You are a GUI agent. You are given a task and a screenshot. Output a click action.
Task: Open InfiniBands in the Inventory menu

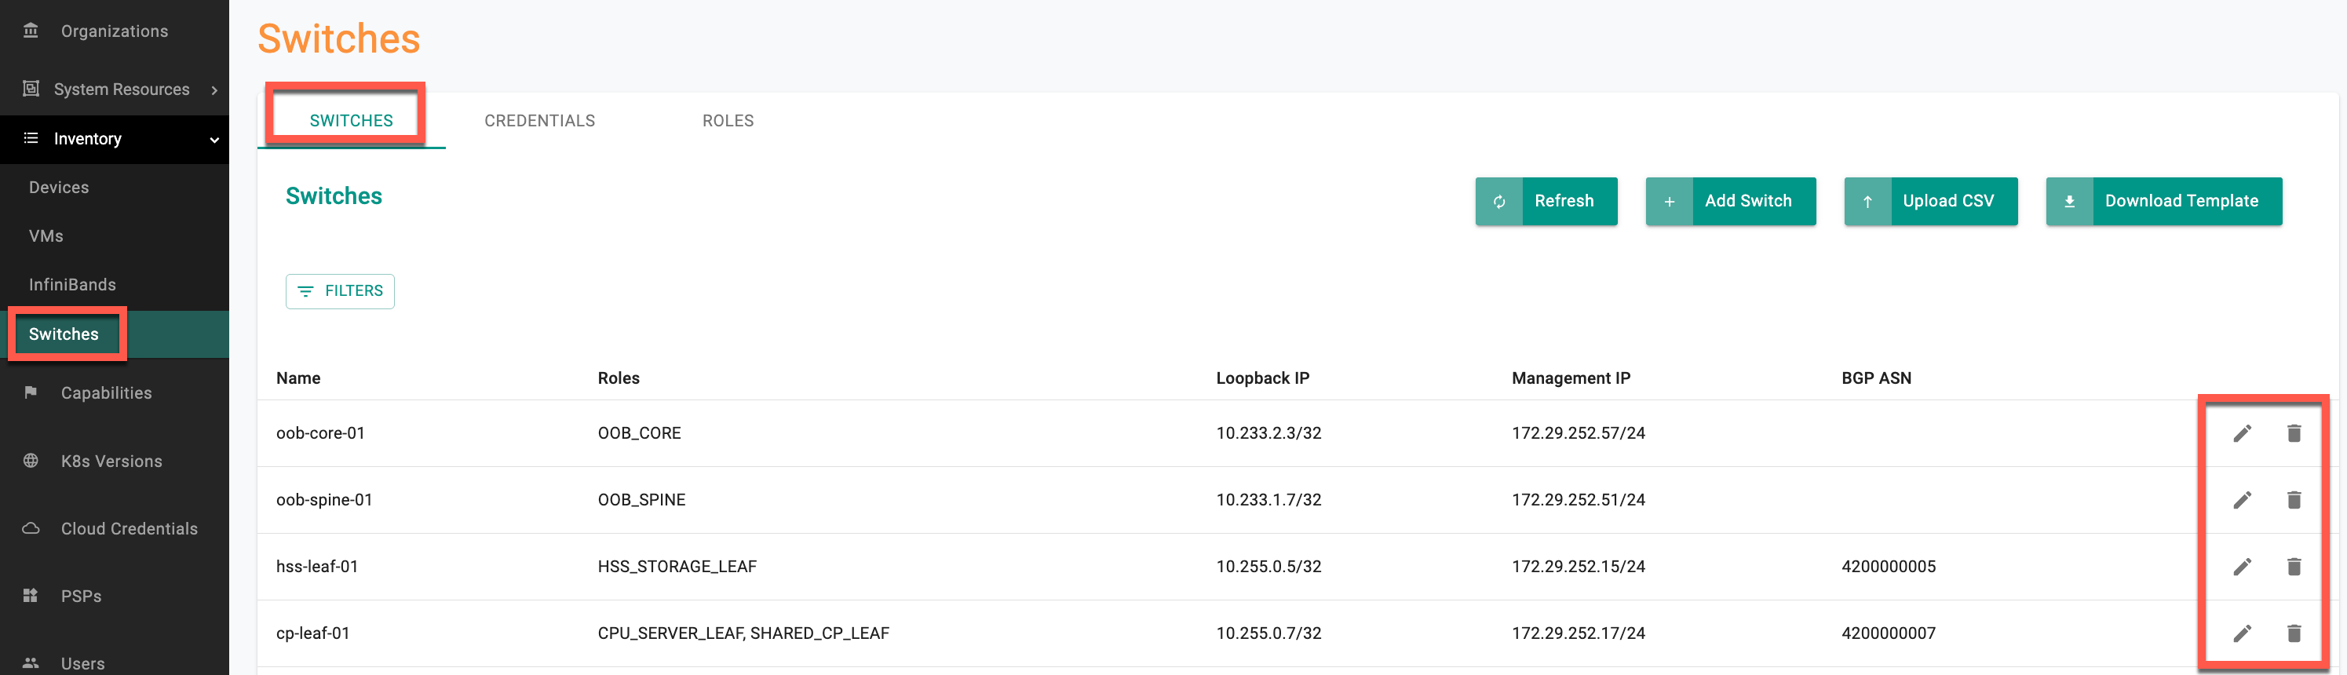(x=72, y=284)
